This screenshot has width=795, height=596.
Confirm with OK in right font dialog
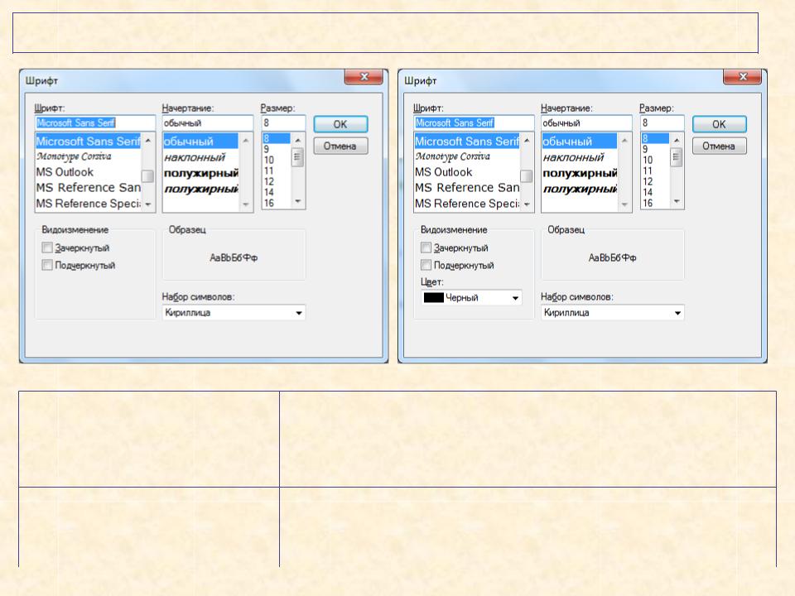point(719,124)
